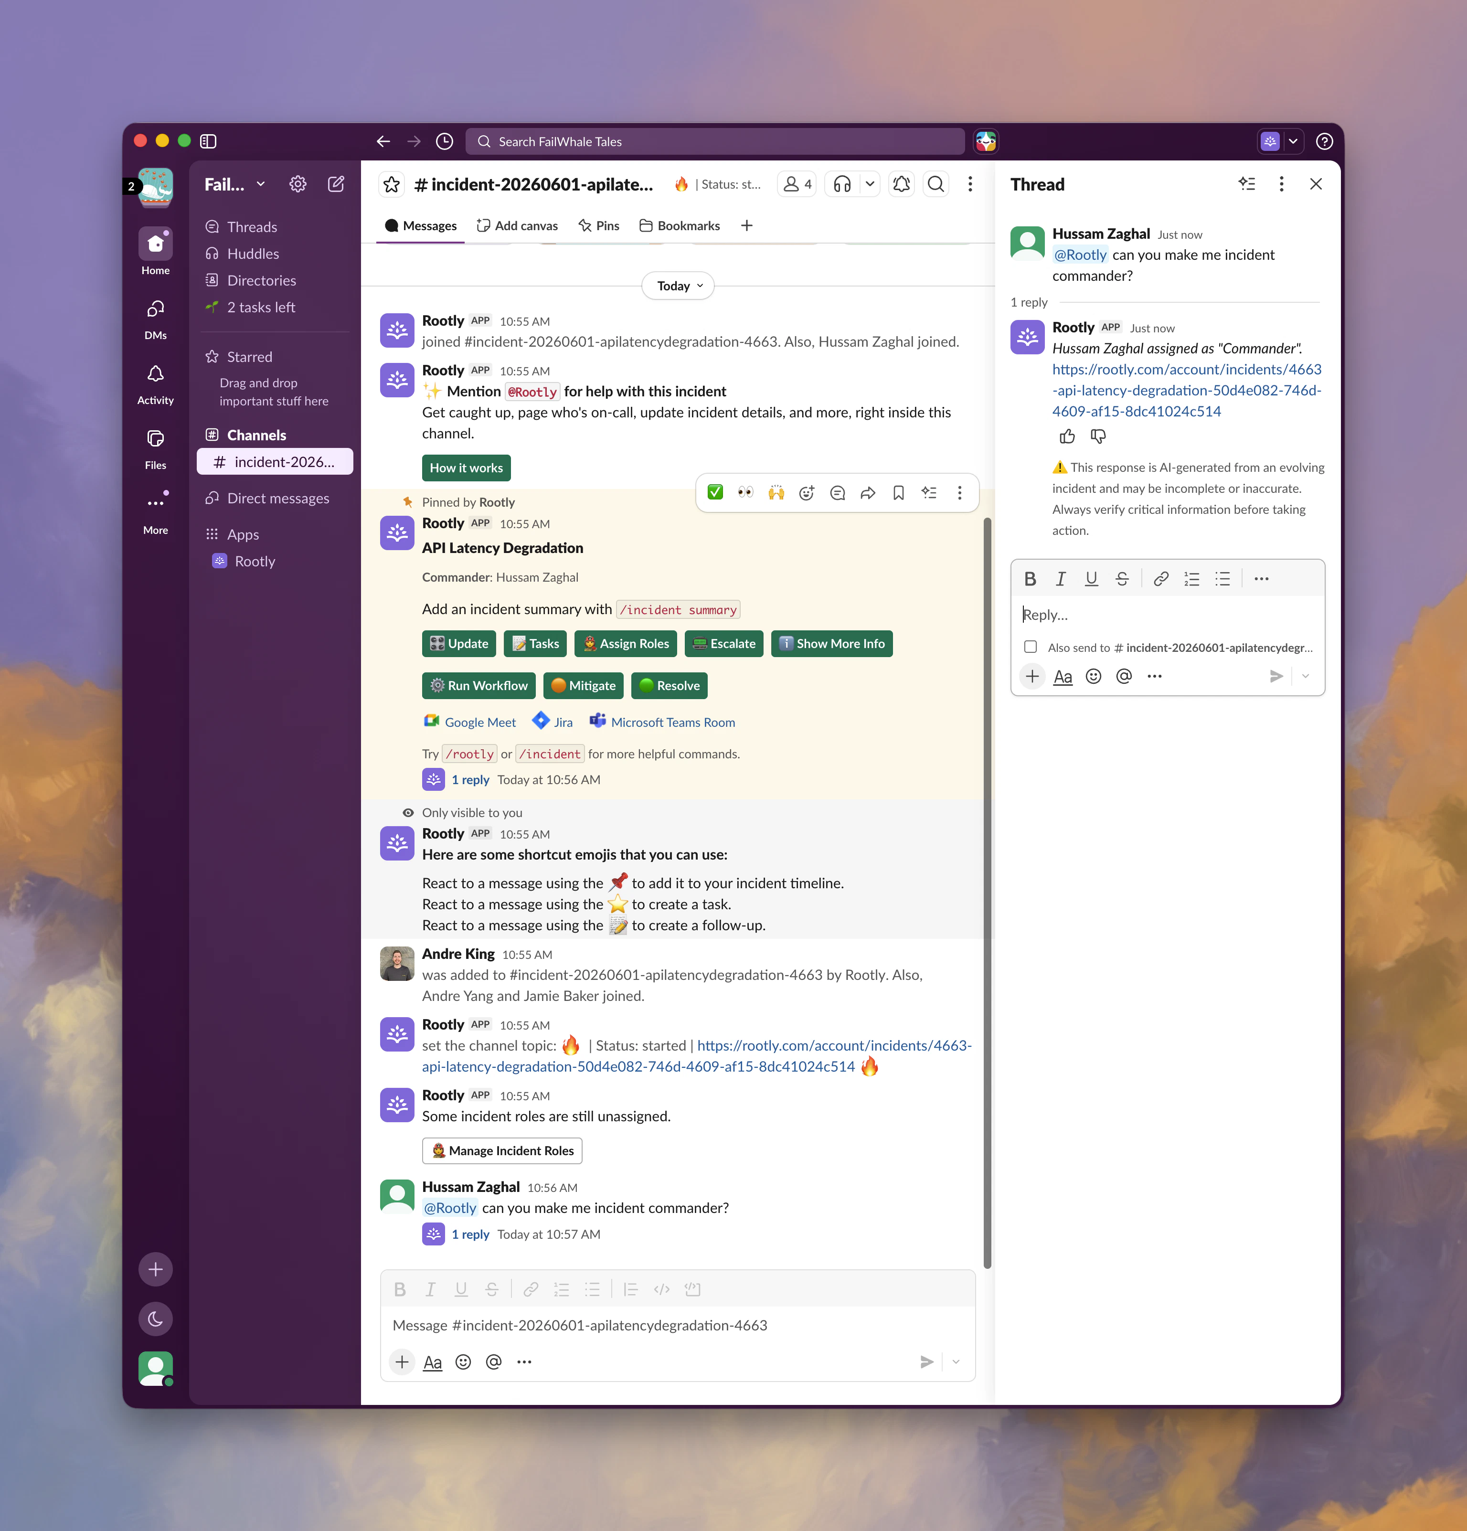The image size is (1467, 1531).
Task: Toggle strikethrough in thread reply toolbar
Action: point(1122,579)
